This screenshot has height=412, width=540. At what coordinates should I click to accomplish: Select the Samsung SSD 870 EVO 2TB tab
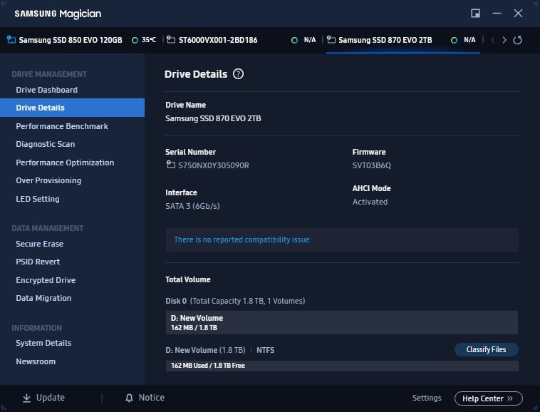coord(403,40)
